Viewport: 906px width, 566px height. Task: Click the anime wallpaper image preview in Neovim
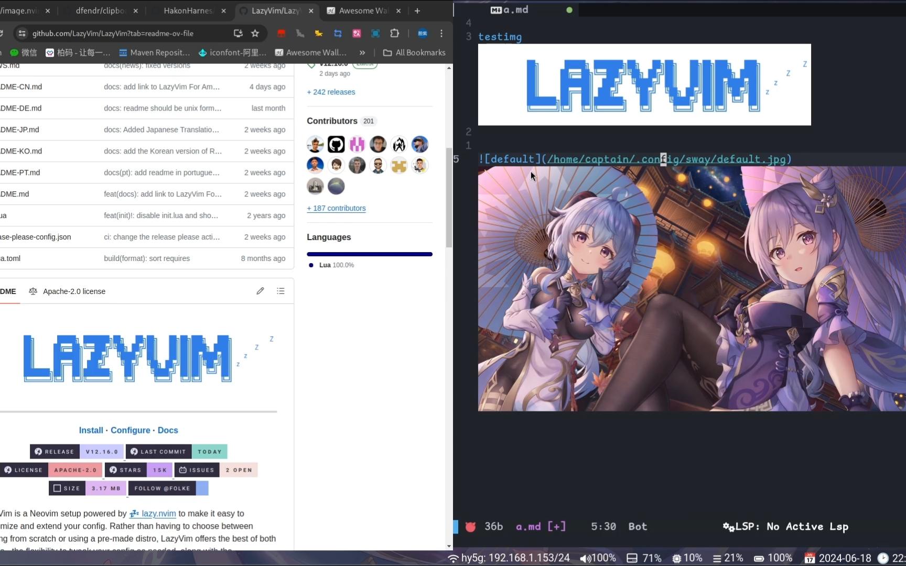[692, 289]
